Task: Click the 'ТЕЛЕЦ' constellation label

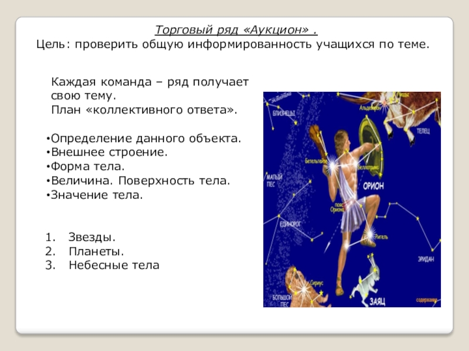Action: (423, 131)
